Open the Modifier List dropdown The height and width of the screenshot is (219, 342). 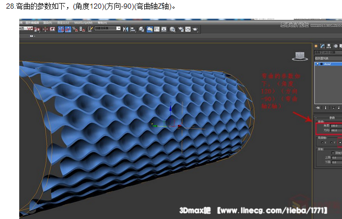click(328, 58)
